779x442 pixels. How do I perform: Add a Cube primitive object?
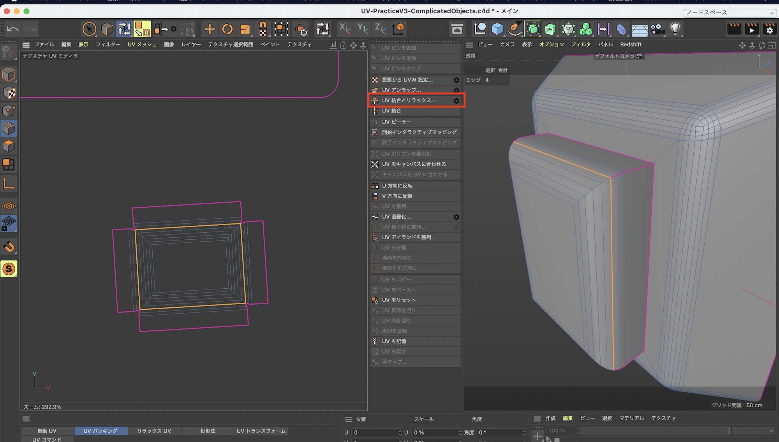coord(497,29)
